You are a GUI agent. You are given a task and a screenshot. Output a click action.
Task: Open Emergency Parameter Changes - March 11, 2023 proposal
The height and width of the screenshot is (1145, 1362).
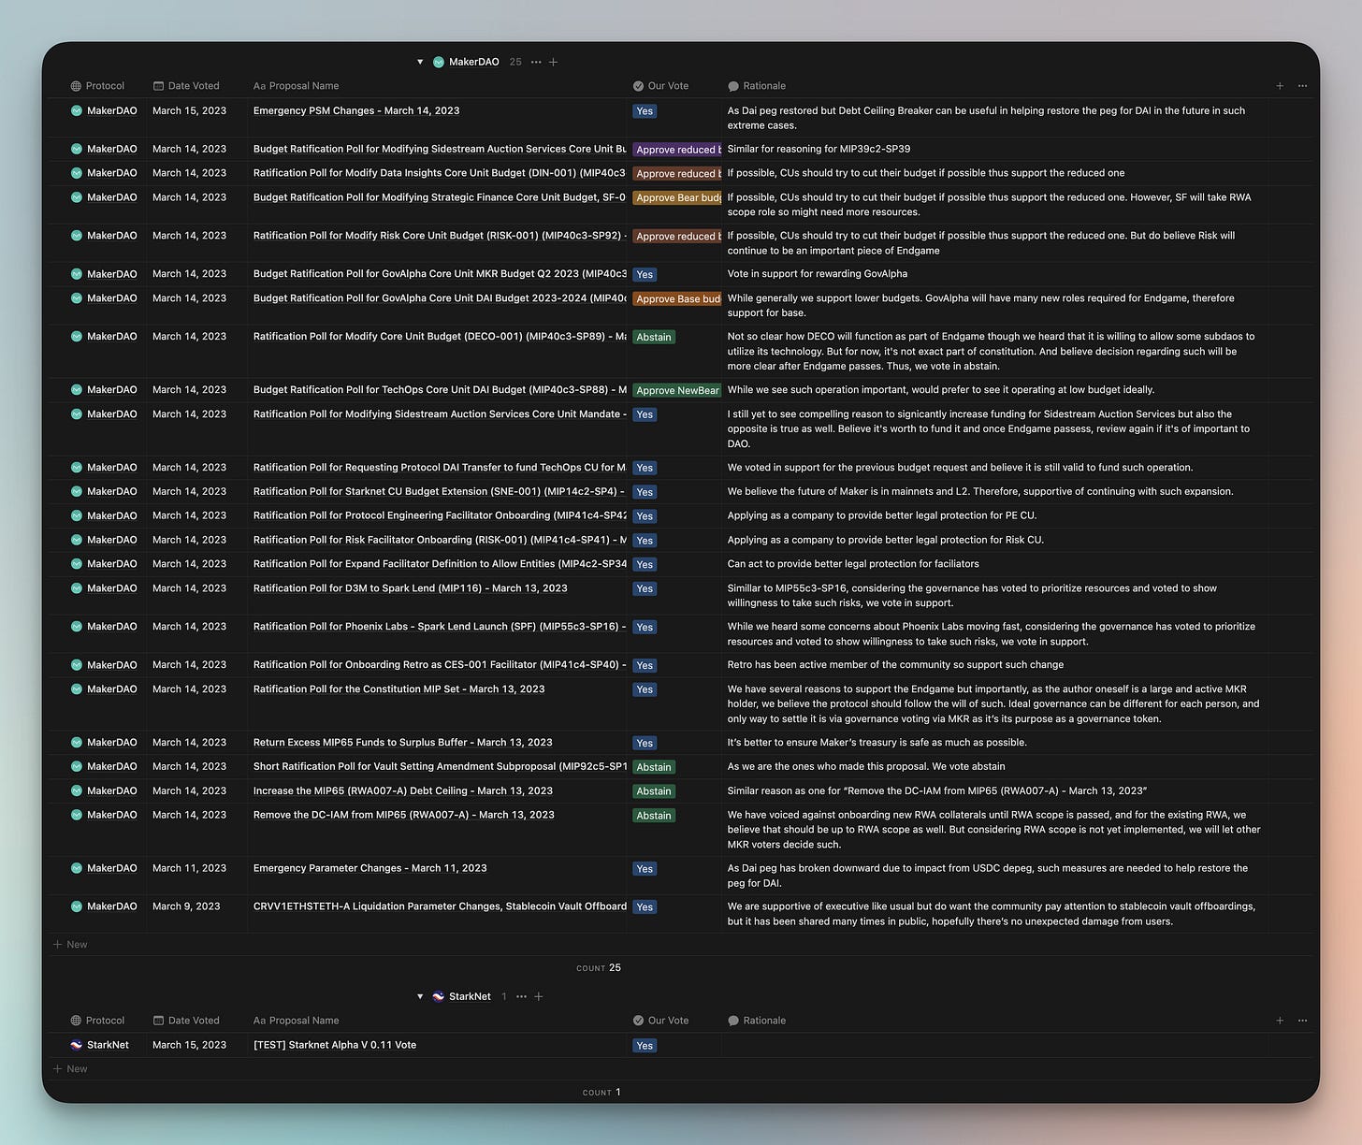[369, 868]
